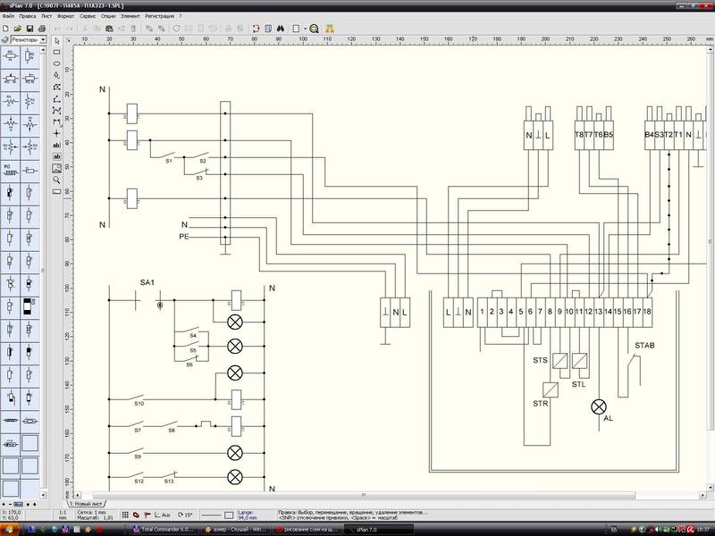The width and height of the screenshot is (715, 536).
Task: Switch to the '1: Новый лист' sheet tab
Action: pyautogui.click(x=86, y=504)
